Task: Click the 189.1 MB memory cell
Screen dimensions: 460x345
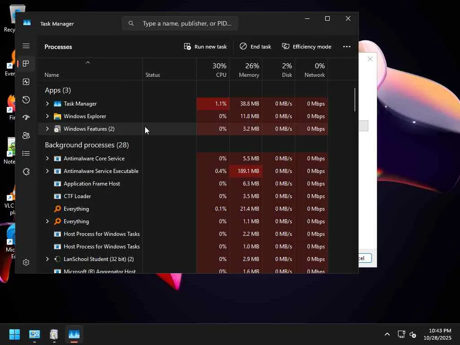Action: coord(246,171)
